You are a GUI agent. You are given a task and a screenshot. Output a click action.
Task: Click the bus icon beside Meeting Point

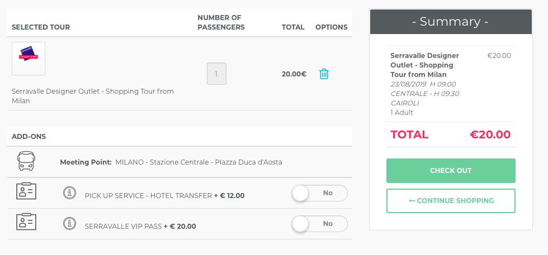26,161
